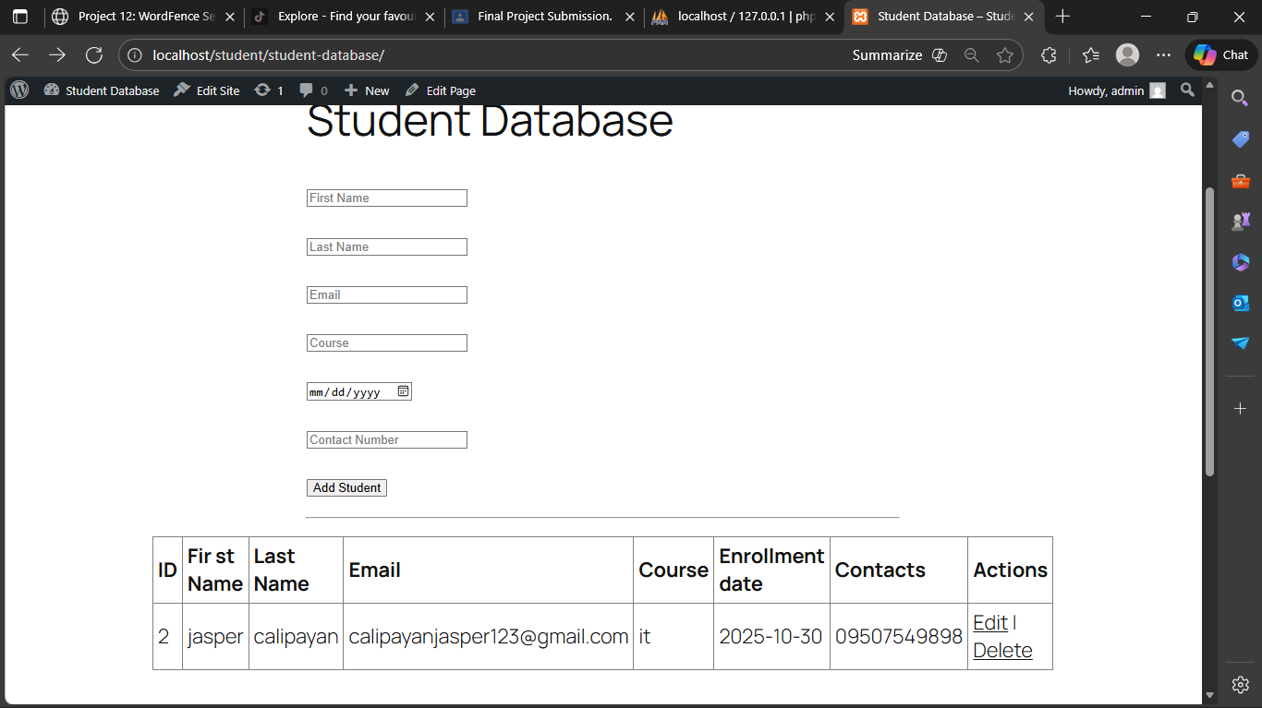
Task: Click the First Name input field
Action: click(x=386, y=198)
